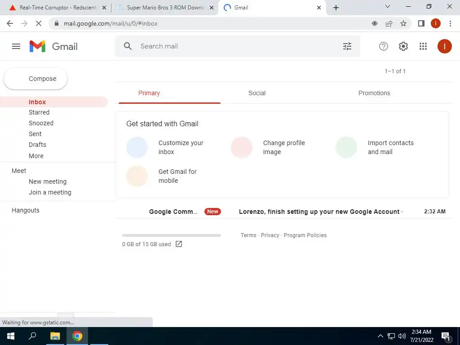
Task: Open Gmail support help icon
Action: pyautogui.click(x=384, y=46)
